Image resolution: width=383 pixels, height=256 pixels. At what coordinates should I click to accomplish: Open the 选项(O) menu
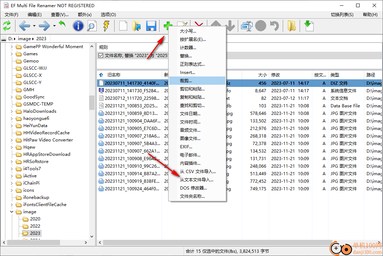109,15
